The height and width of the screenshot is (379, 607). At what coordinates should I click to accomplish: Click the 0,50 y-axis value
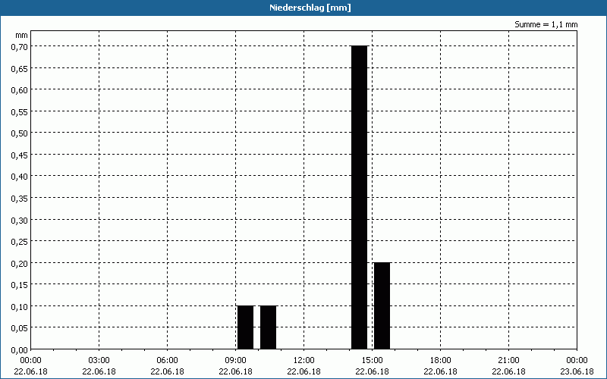click(x=20, y=133)
